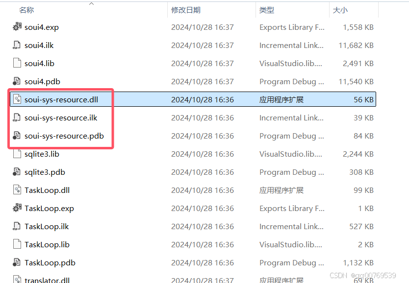The width and height of the screenshot is (409, 283).
Task: Click the TaskLoop.exp exports library icon
Action: pos(16,208)
